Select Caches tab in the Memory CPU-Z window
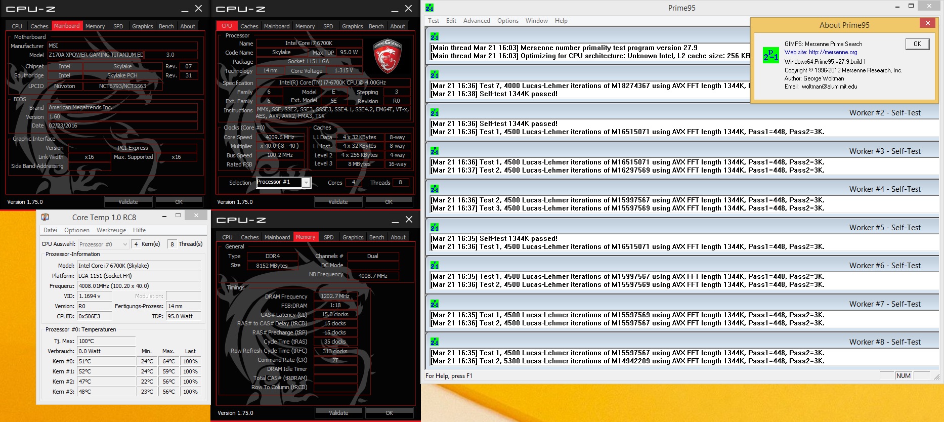This screenshot has height=422, width=944. 249,237
